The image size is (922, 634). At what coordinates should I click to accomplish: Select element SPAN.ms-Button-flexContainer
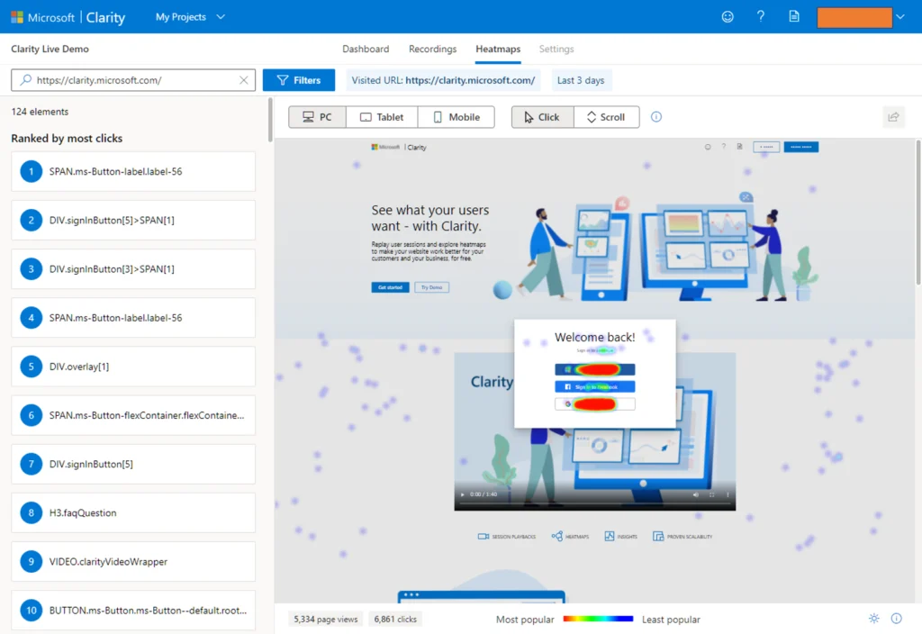[133, 415]
